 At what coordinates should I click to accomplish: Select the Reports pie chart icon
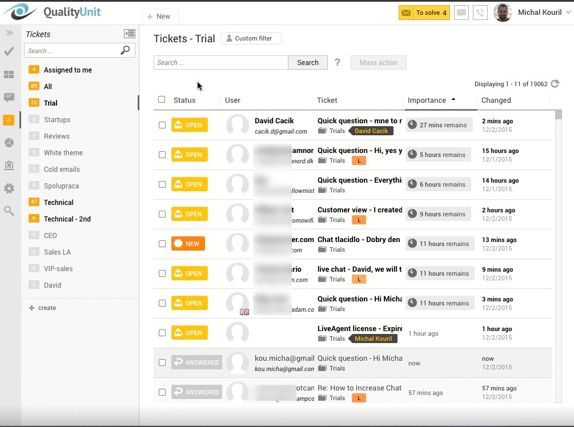tap(8, 143)
